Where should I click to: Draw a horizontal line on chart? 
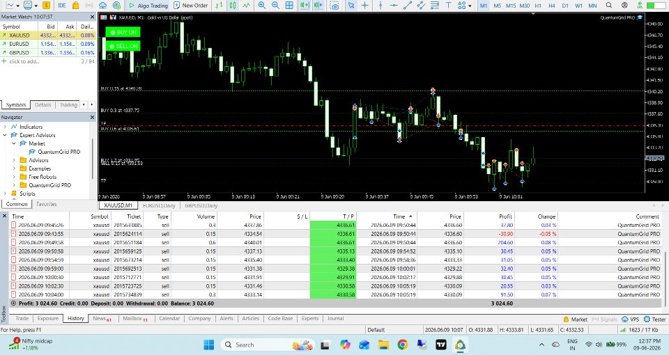394,6
